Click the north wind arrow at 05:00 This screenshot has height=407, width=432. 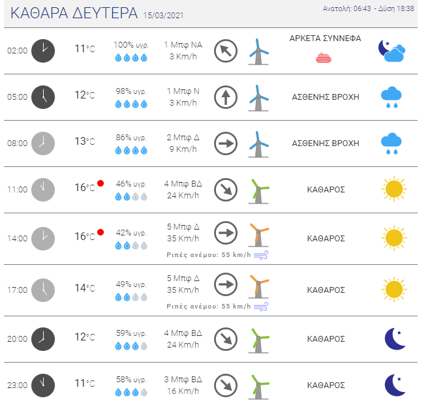tap(226, 97)
